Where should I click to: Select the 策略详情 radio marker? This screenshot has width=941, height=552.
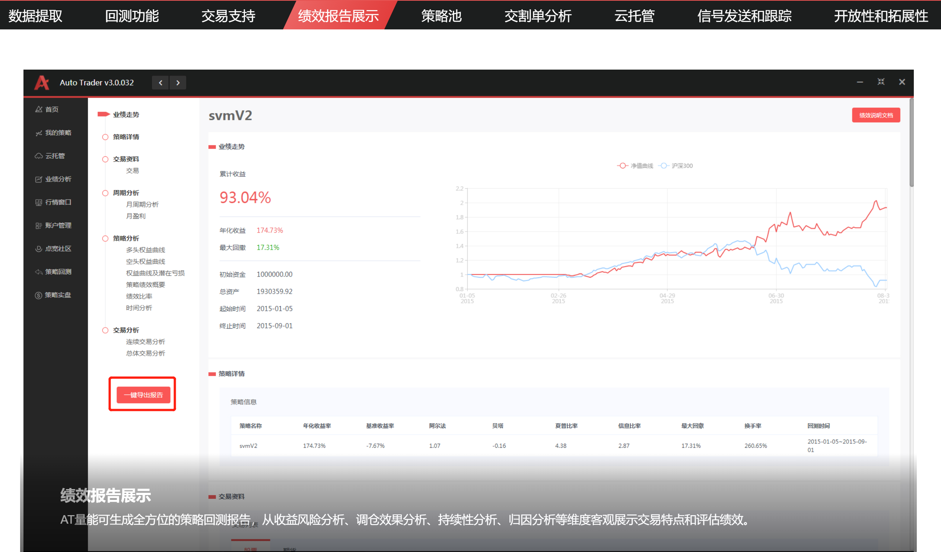pos(105,137)
